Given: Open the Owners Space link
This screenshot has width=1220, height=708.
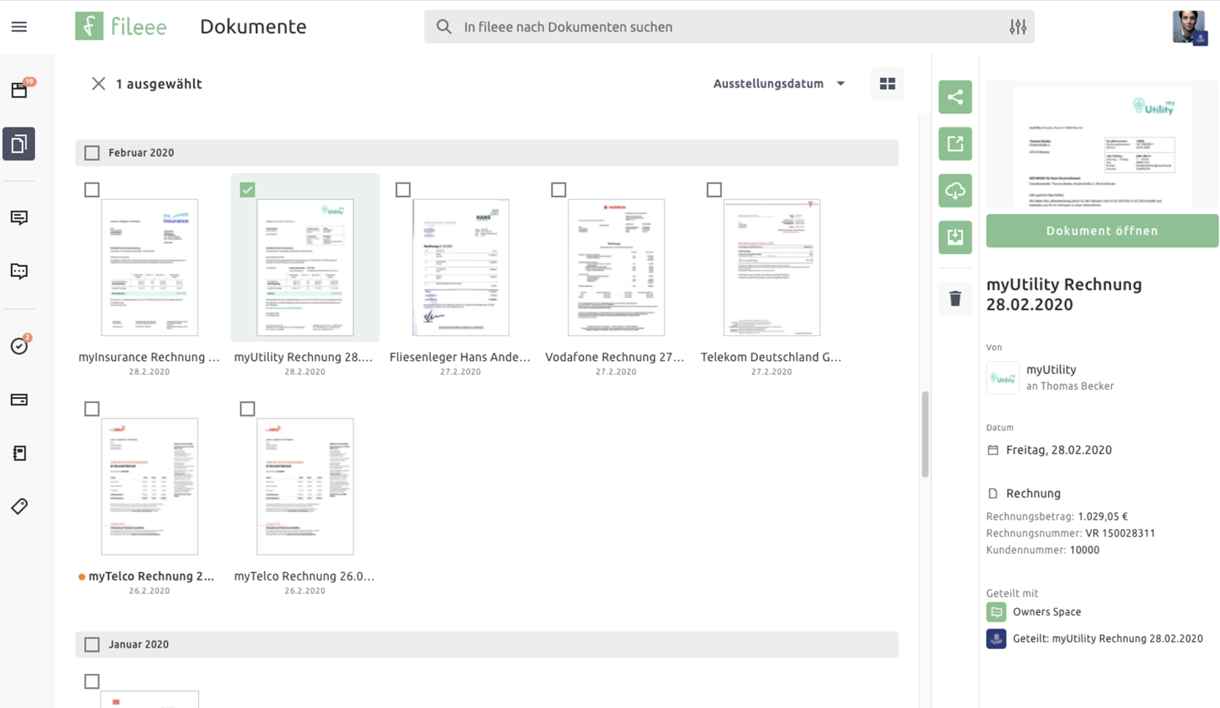Looking at the screenshot, I should pyautogui.click(x=1046, y=612).
